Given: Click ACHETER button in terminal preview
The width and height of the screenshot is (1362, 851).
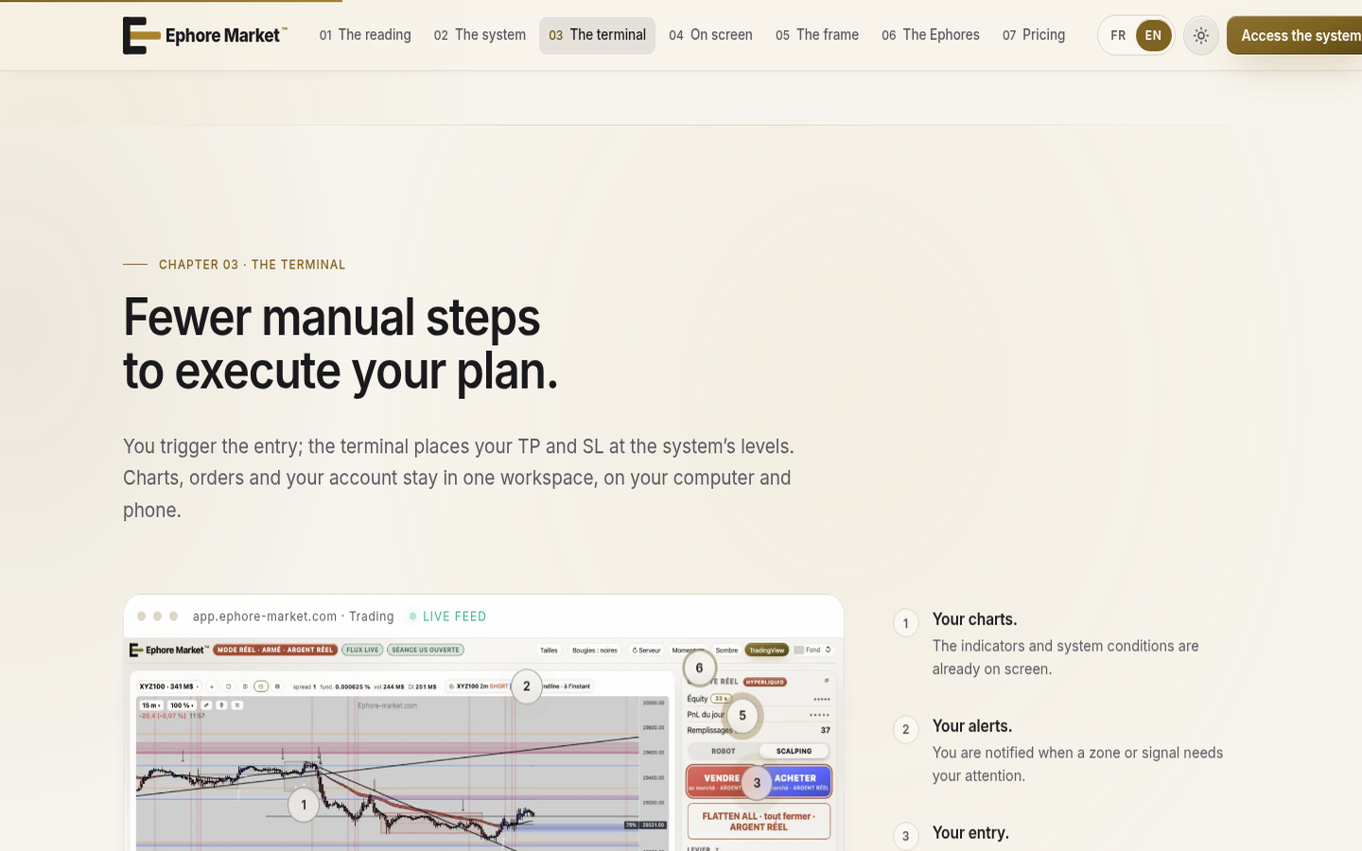Looking at the screenshot, I should 795,781.
